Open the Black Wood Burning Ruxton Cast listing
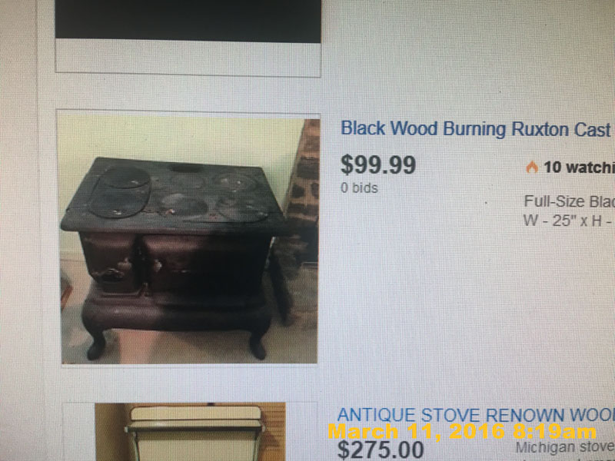615x461 pixels. pos(477,129)
